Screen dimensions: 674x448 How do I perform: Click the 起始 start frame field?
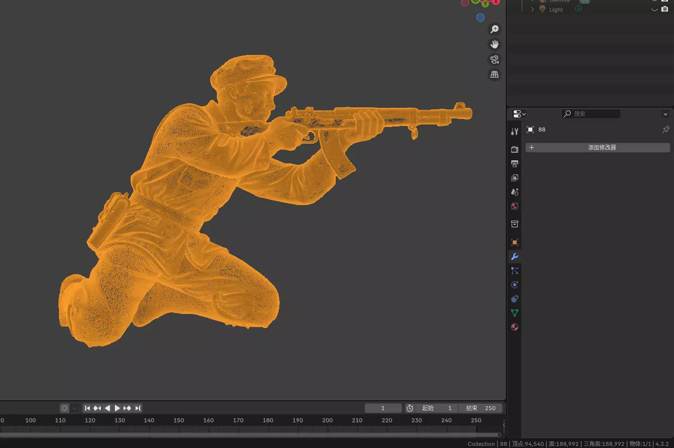(437, 408)
